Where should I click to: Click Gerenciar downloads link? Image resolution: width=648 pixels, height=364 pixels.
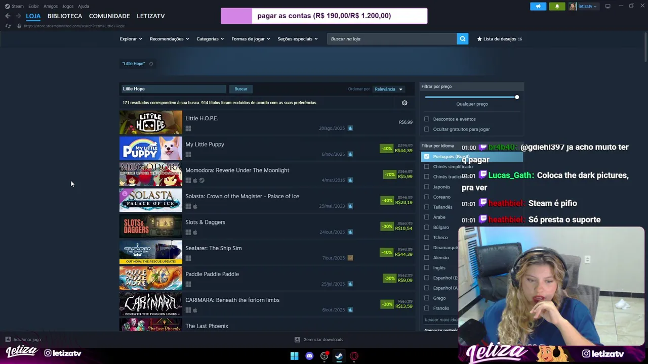tap(323, 340)
